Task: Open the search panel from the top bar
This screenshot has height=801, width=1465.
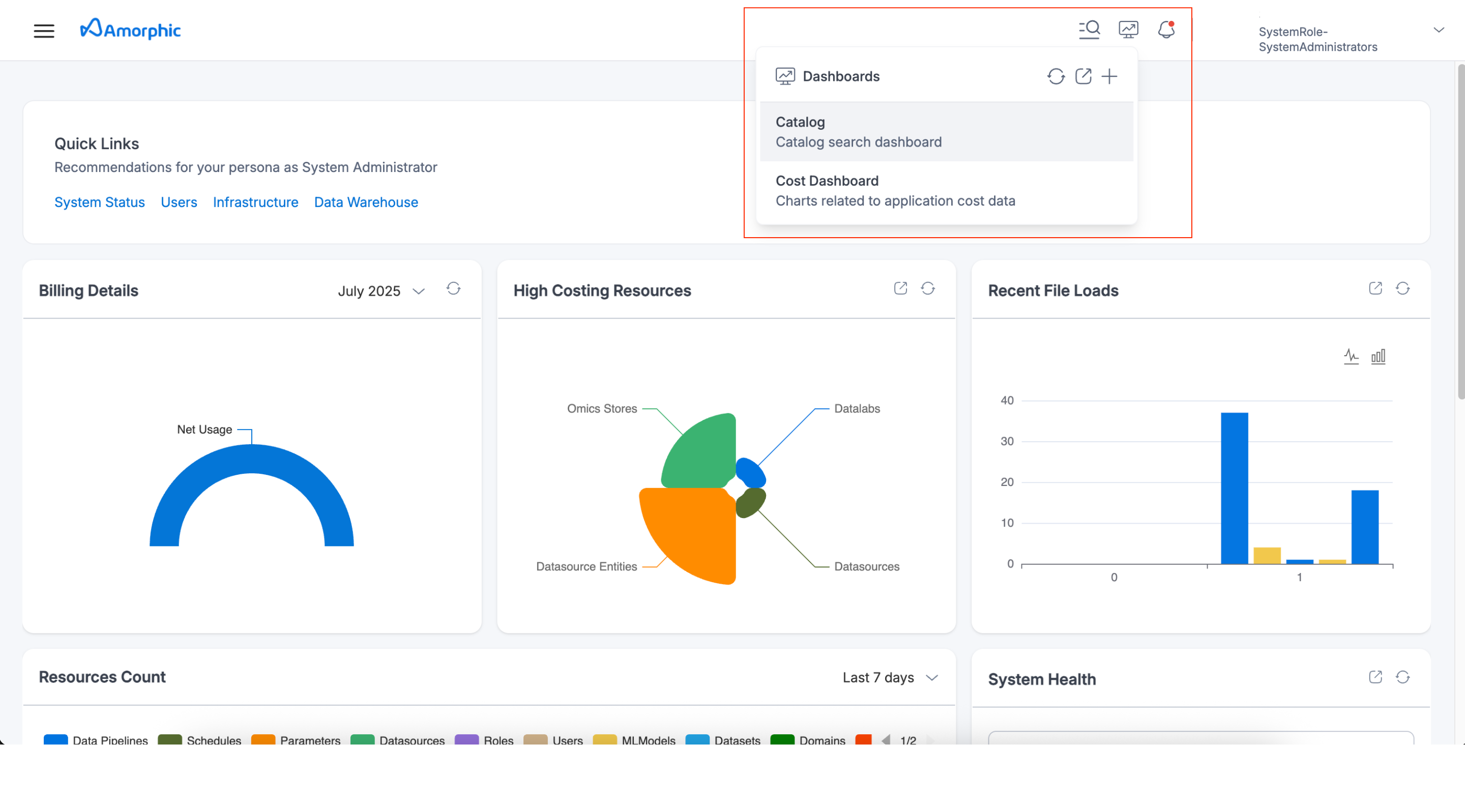Action: (x=1089, y=30)
